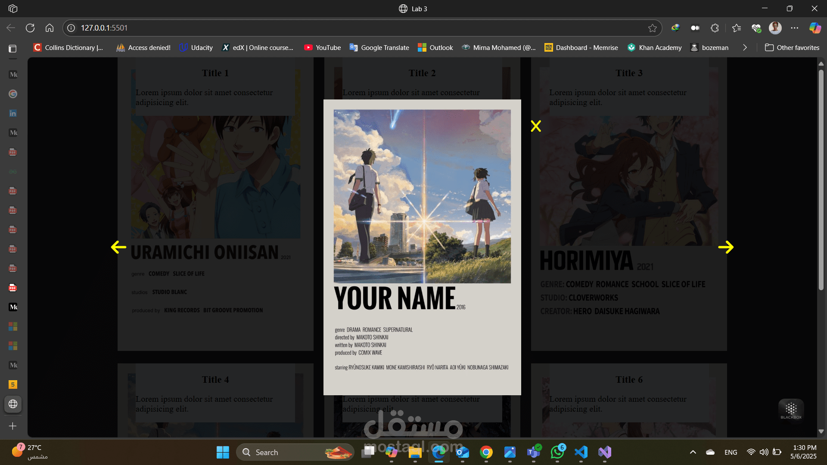827x465 pixels.
Task: Open Browser essentials heart icon
Action: tap(756, 28)
